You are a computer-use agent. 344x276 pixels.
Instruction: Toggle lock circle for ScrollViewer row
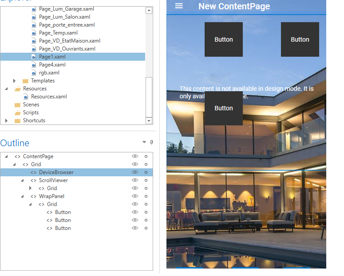click(146, 180)
